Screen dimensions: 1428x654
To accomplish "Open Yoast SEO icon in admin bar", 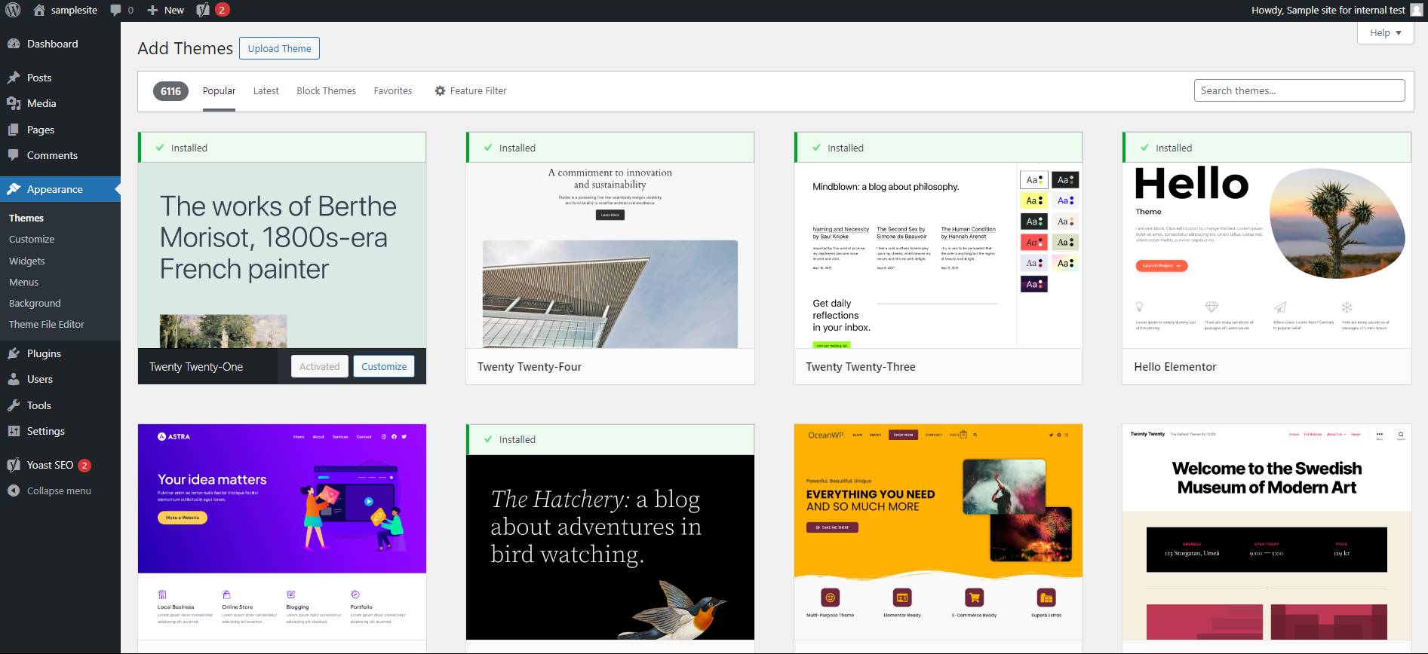I will [x=203, y=10].
